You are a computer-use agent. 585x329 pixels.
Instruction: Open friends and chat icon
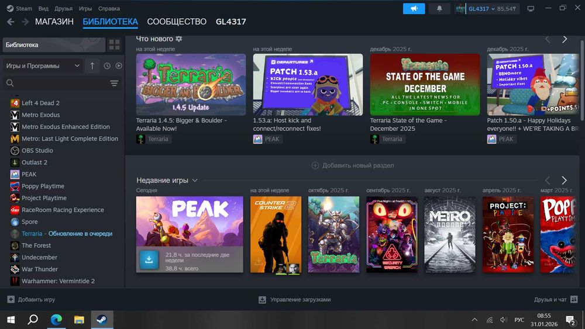pos(574,299)
